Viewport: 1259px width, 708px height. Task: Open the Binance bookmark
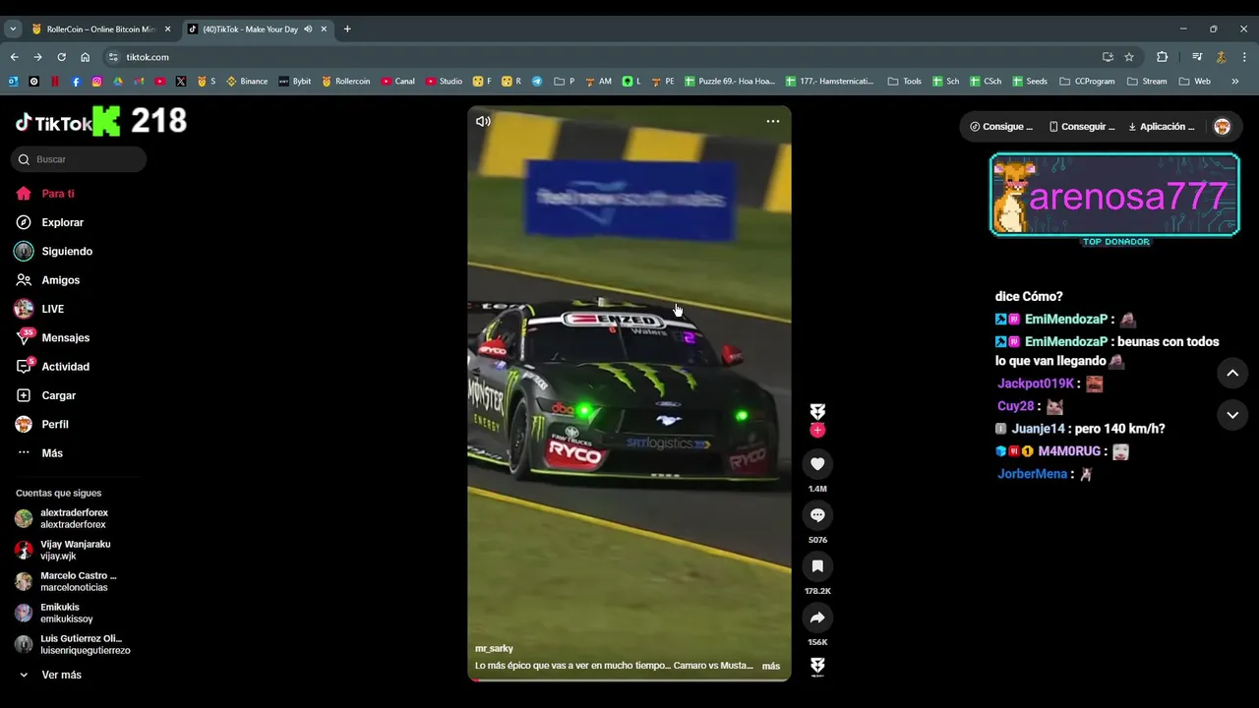point(247,82)
